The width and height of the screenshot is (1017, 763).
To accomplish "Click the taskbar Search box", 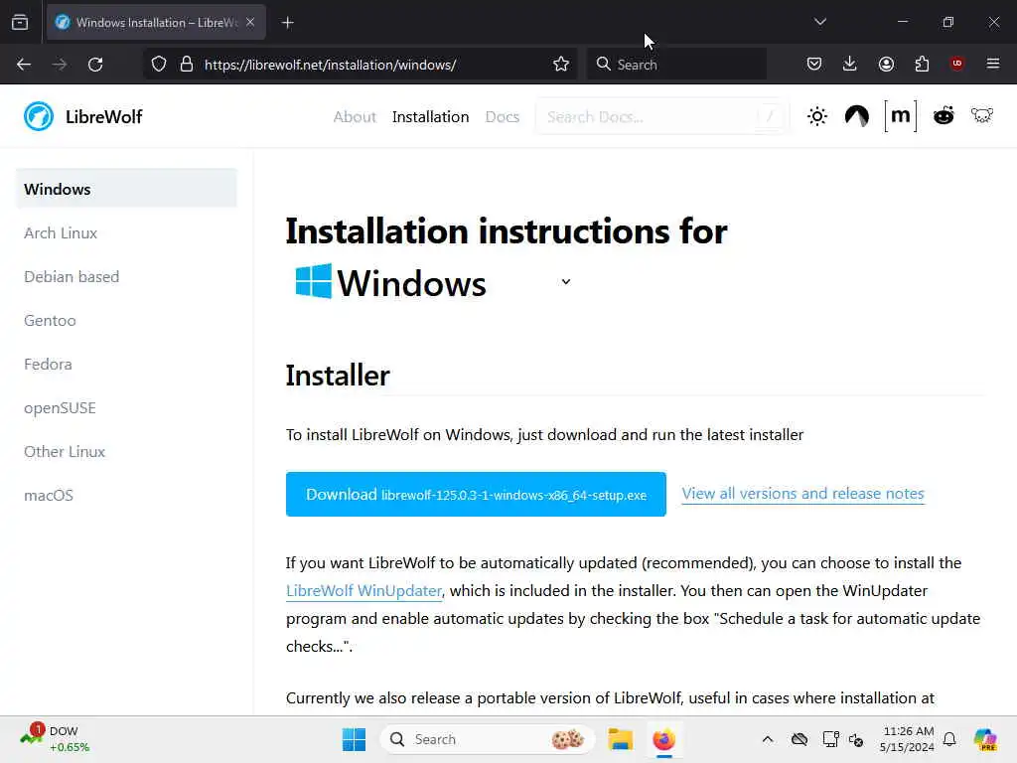I will coord(487,739).
